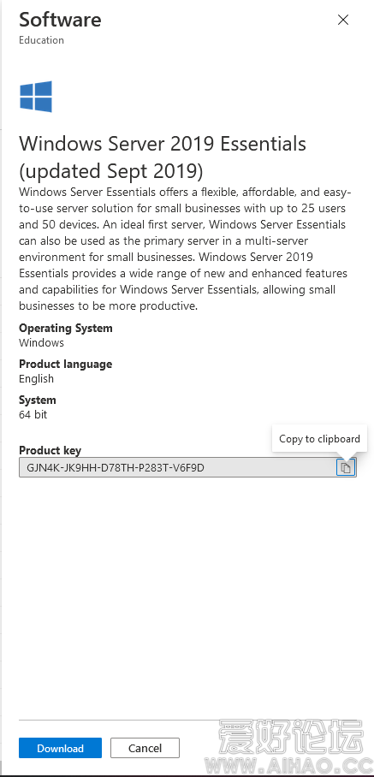Start the Windows Server 2019 Essentials download

coord(61,748)
